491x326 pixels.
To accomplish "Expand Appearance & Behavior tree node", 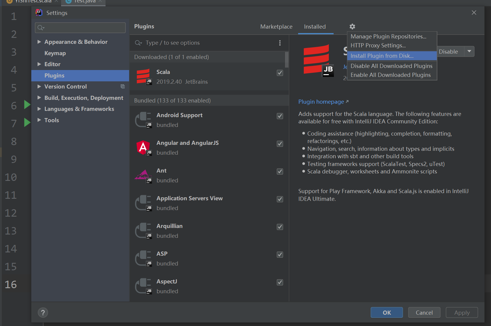I will tap(39, 42).
